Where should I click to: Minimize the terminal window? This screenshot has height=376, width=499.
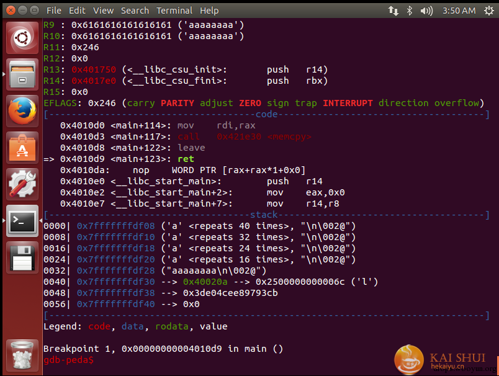pyautogui.click(x=22, y=11)
